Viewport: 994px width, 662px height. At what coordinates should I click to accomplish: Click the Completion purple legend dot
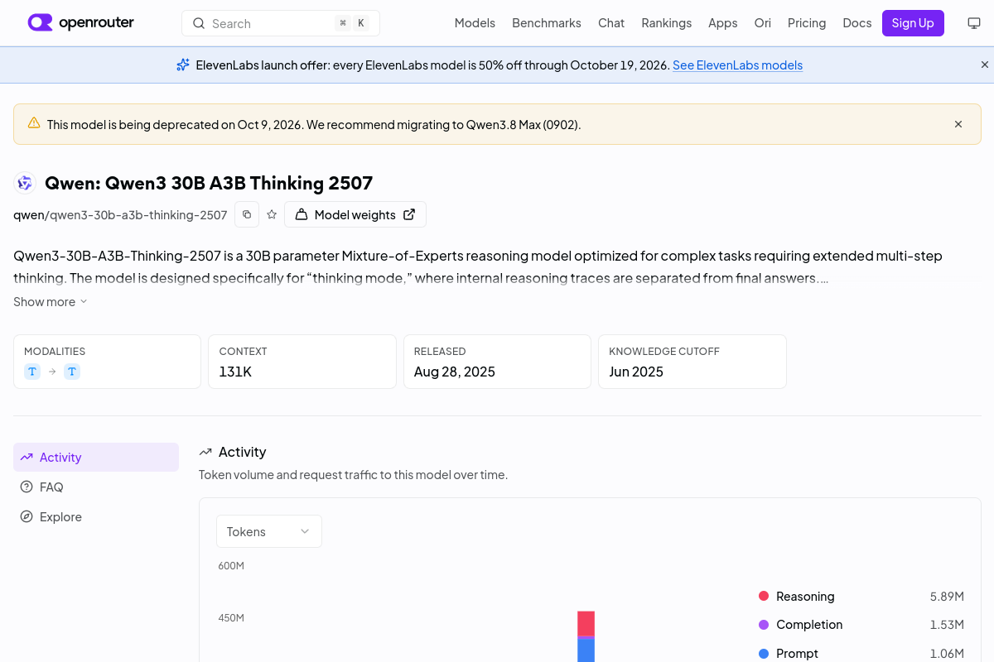coord(764,625)
